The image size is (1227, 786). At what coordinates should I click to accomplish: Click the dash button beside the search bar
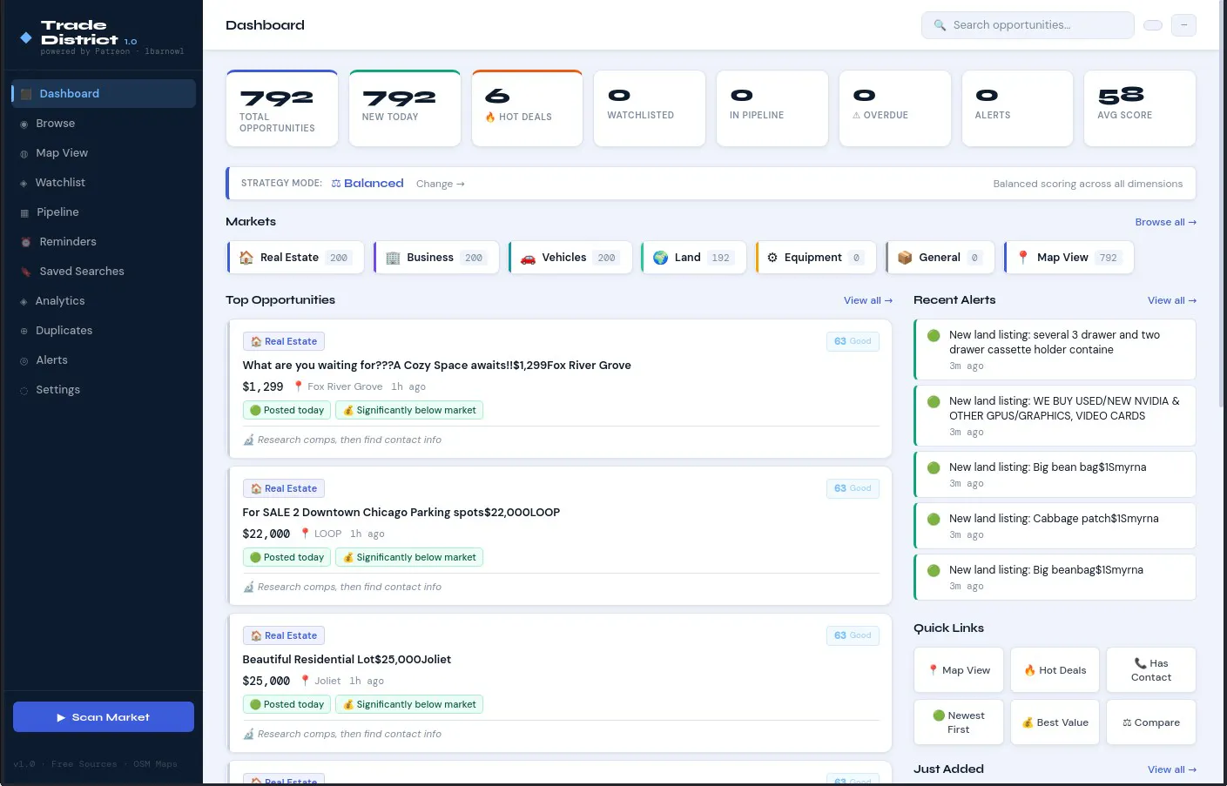coord(1183,25)
